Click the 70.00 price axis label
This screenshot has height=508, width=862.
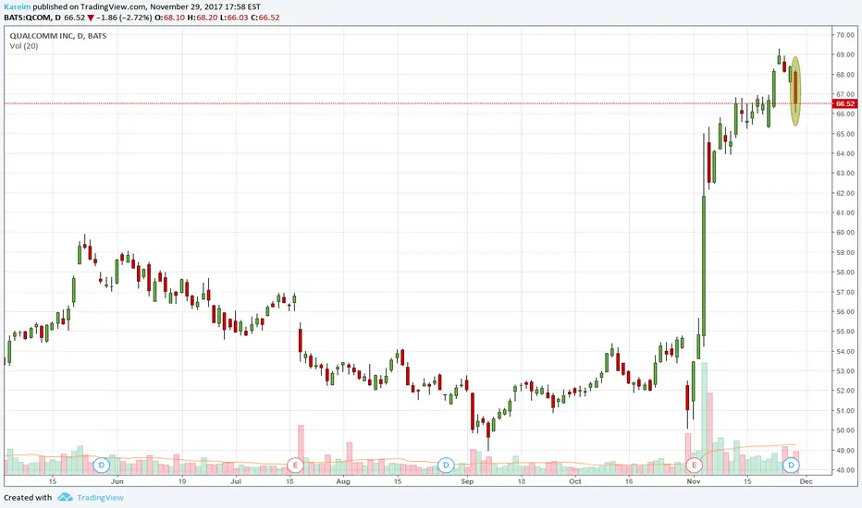pyautogui.click(x=845, y=34)
